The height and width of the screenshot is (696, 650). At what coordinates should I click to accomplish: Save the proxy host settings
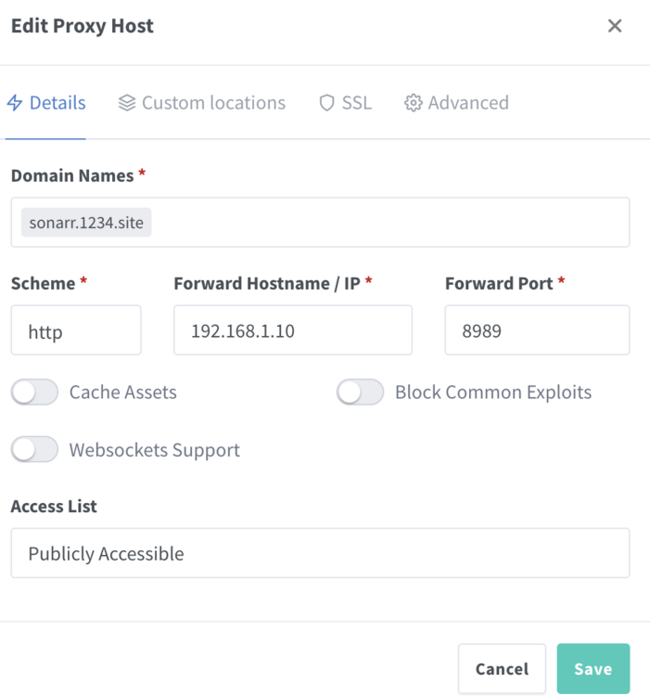[x=593, y=668]
